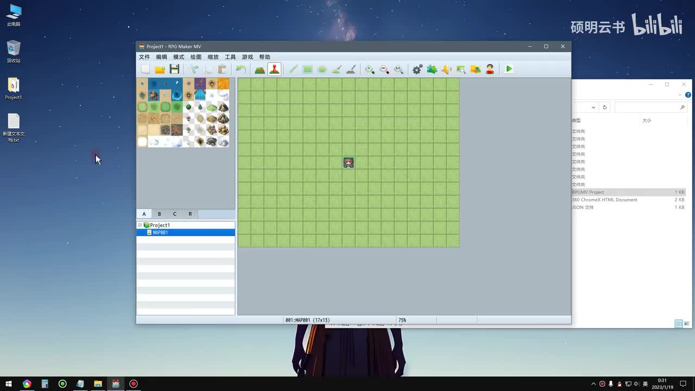Open the Event Searcher icon
This screenshot has height=391, width=695.
(x=461, y=69)
